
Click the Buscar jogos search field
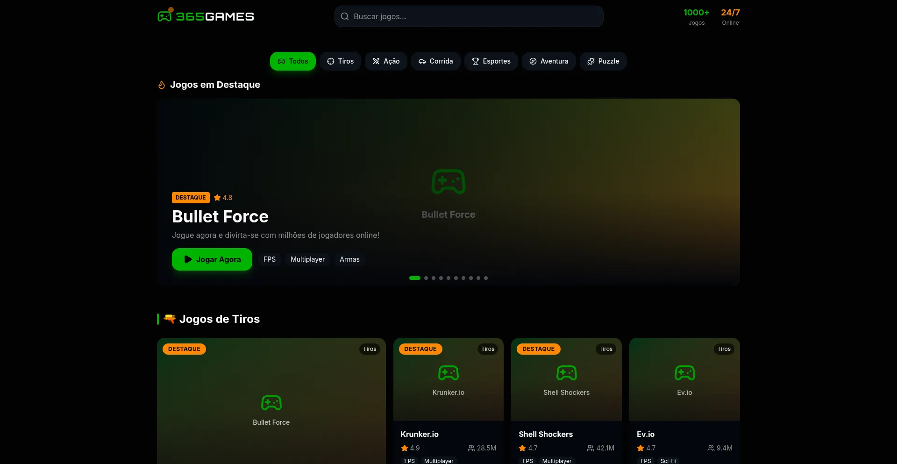pyautogui.click(x=469, y=16)
